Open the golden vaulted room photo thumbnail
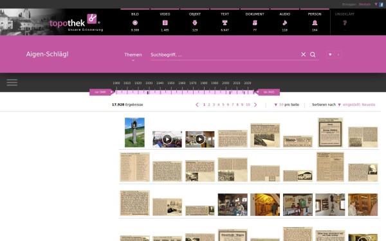386x241 pixels. coord(265,204)
